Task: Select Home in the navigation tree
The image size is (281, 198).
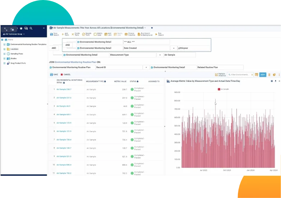Action: click(10, 40)
